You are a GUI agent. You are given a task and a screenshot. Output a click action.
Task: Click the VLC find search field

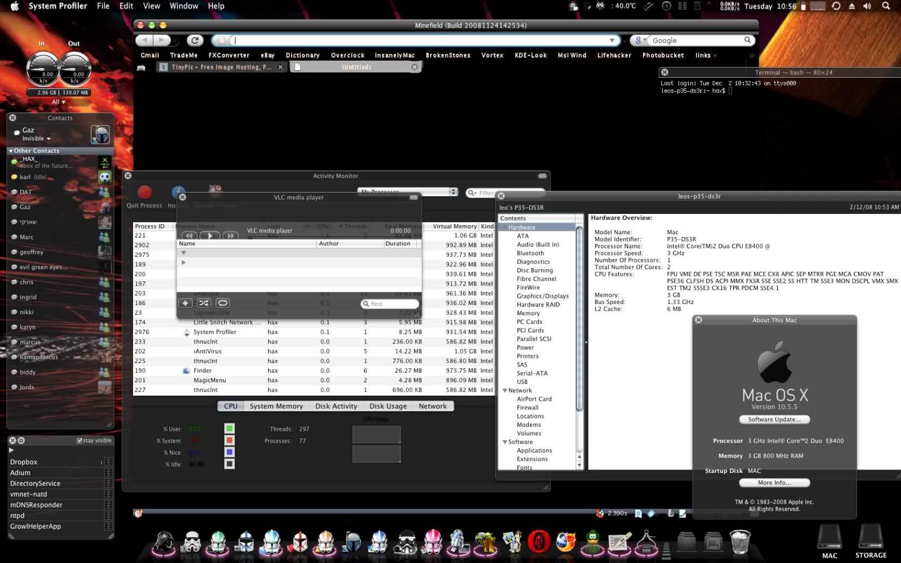[390, 304]
